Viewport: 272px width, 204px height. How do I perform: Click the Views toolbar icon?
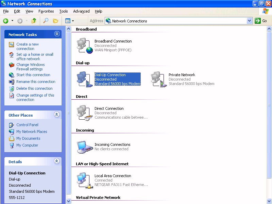(68, 21)
